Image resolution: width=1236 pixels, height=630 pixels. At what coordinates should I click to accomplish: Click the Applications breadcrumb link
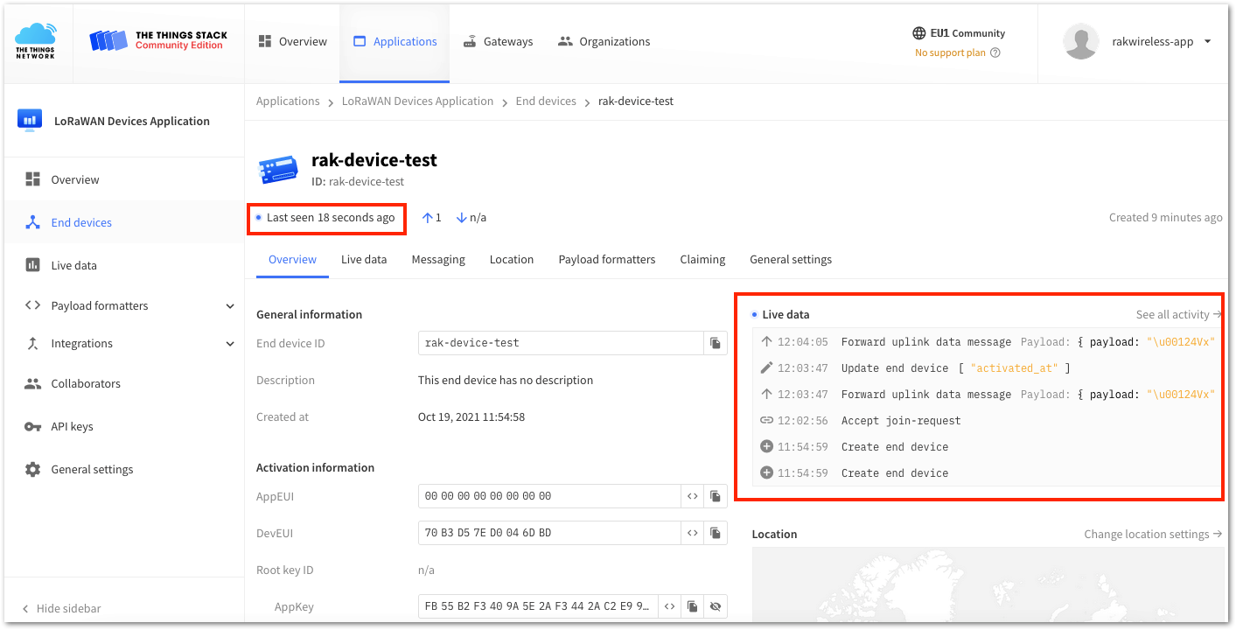pos(288,101)
